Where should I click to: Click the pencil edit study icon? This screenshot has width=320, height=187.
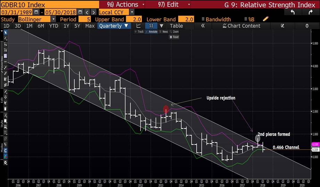click(x=265, y=19)
